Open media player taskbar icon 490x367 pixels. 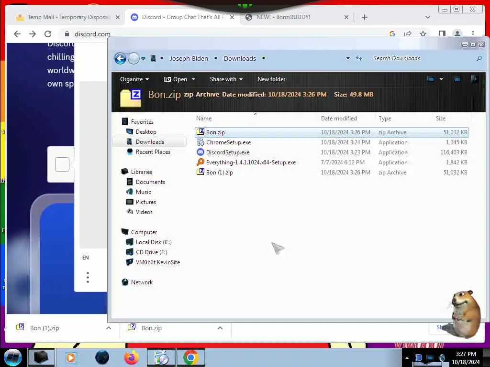click(71, 357)
